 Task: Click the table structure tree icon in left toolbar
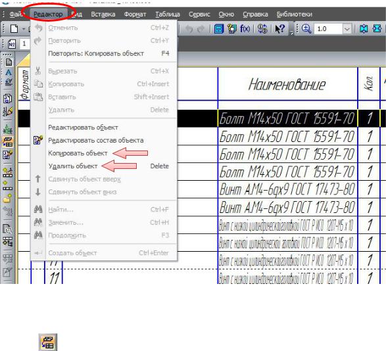(8, 241)
